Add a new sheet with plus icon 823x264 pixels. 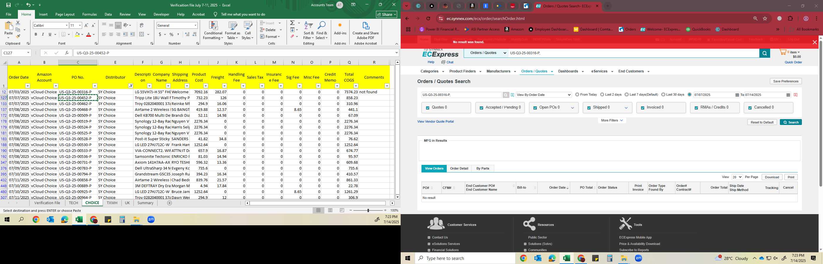click(170, 203)
